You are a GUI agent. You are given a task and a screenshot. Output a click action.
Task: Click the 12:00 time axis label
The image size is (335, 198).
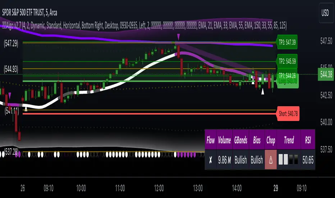(159, 188)
